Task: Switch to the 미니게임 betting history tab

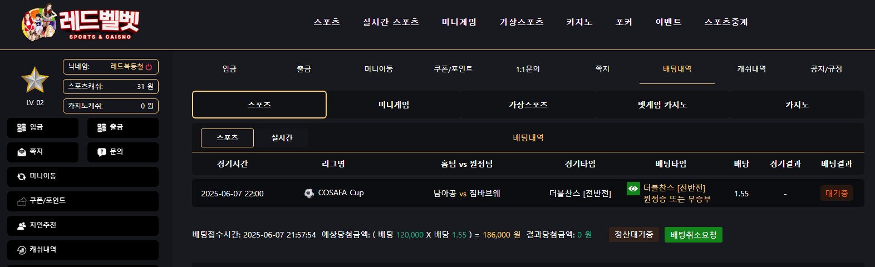Action: coord(394,105)
